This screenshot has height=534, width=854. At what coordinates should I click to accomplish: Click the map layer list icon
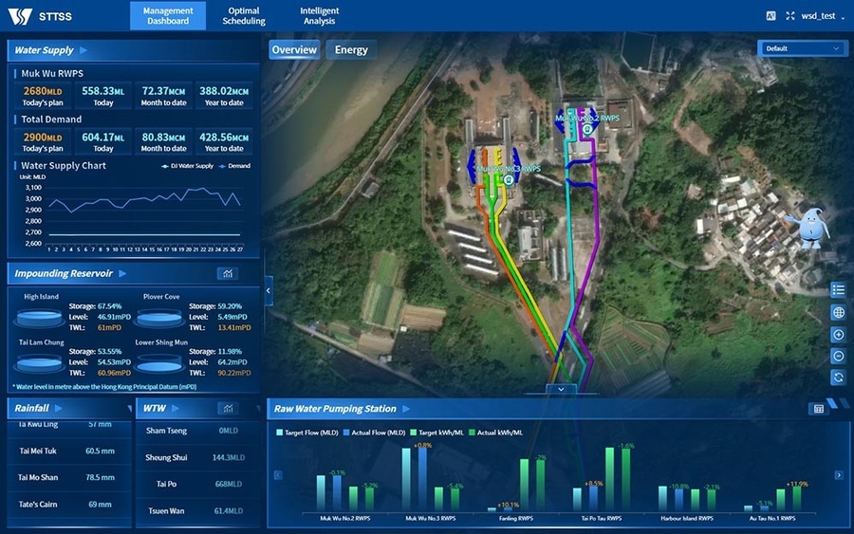(838, 290)
